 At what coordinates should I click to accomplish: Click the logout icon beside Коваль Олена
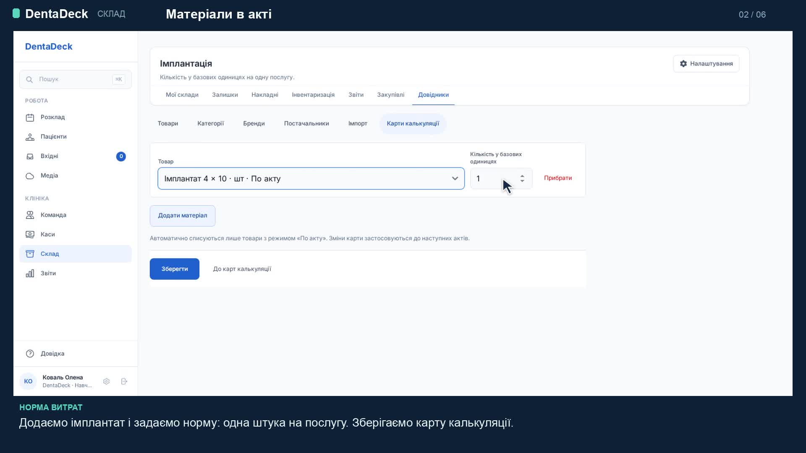(x=124, y=381)
